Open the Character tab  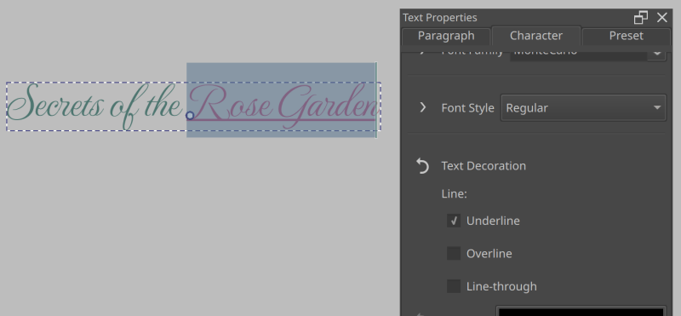pos(536,36)
